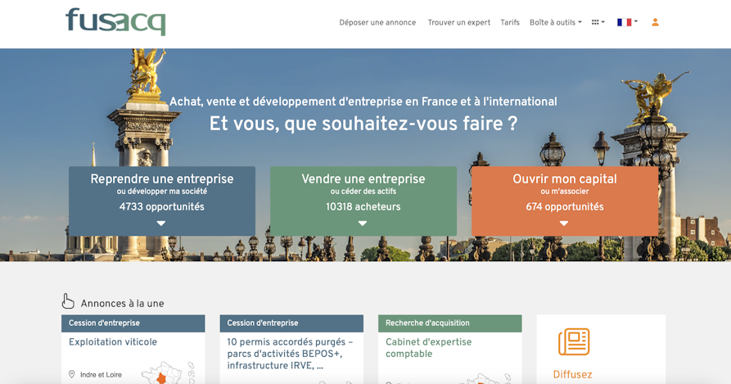Open the Cabinet d'expertise comptable listing
This screenshot has width=731, height=384.
pos(428,348)
